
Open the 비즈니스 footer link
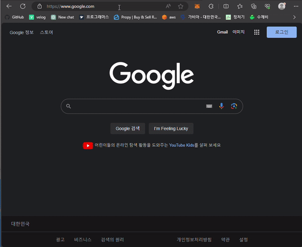(83, 239)
